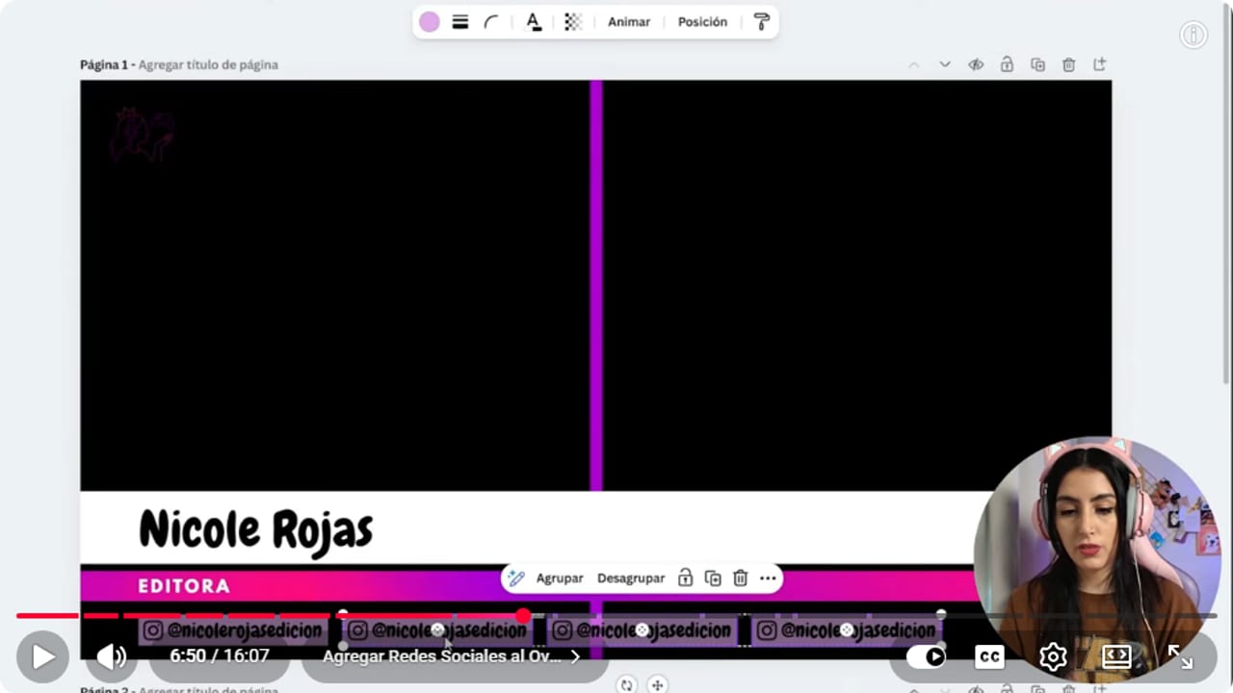
Task: Delete Página 1 with the header trash icon
Action: [1068, 64]
